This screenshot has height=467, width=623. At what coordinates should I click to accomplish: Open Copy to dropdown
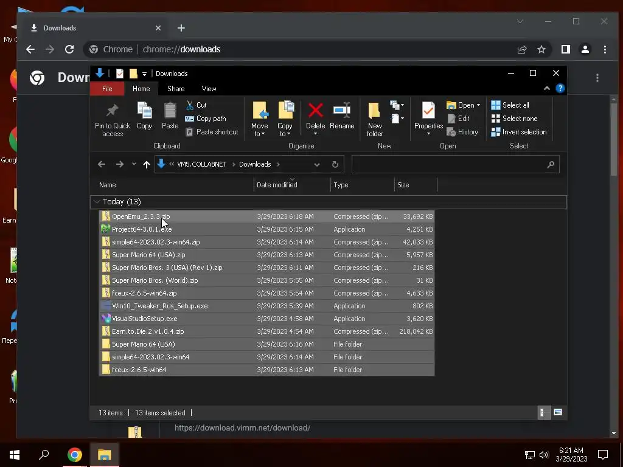[x=285, y=119]
